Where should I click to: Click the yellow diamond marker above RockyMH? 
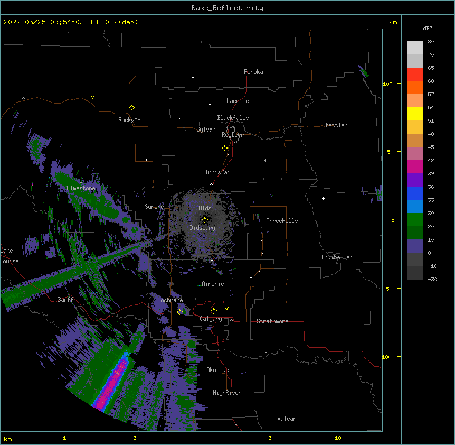click(132, 108)
